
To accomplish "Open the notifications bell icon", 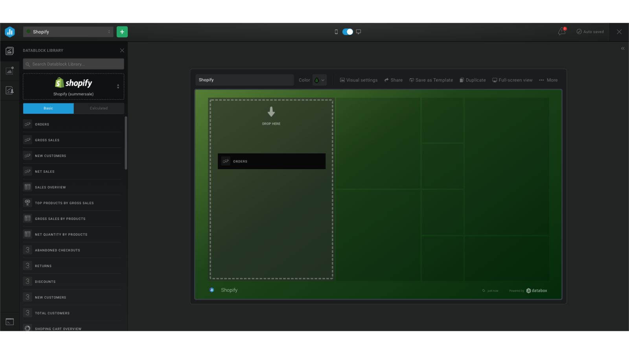I will [x=561, y=31].
